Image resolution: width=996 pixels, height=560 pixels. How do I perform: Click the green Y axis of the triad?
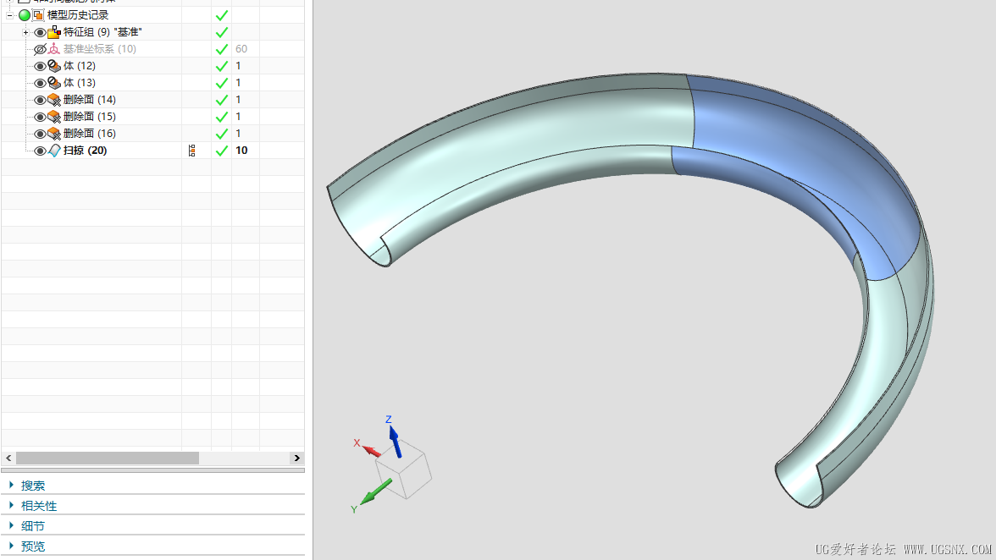tap(376, 491)
